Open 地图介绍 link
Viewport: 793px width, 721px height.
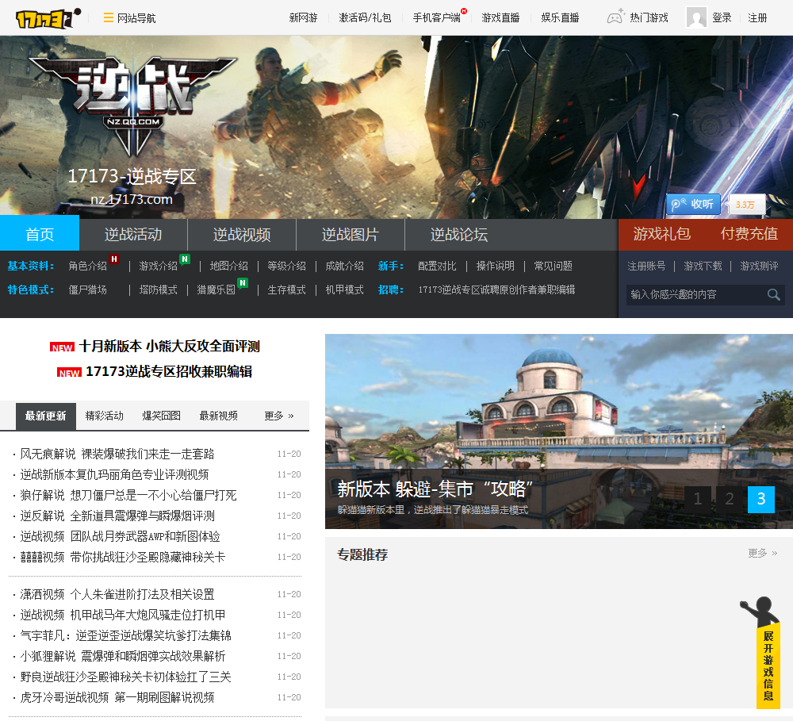coord(228,266)
